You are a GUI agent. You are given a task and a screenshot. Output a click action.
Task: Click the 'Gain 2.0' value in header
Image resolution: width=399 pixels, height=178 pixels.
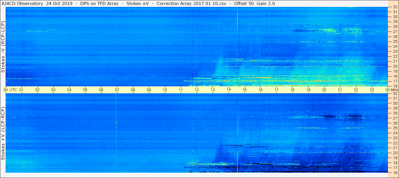point(266,3)
